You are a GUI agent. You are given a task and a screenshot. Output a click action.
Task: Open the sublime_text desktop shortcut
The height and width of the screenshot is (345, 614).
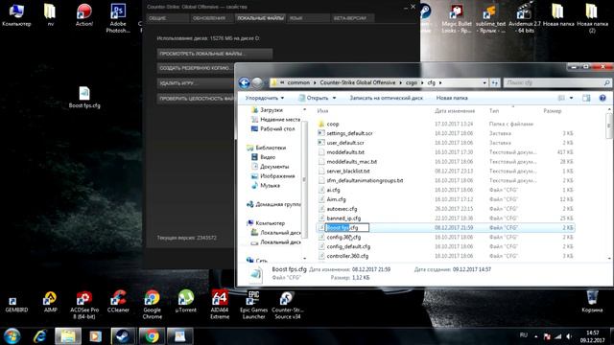tap(490, 18)
